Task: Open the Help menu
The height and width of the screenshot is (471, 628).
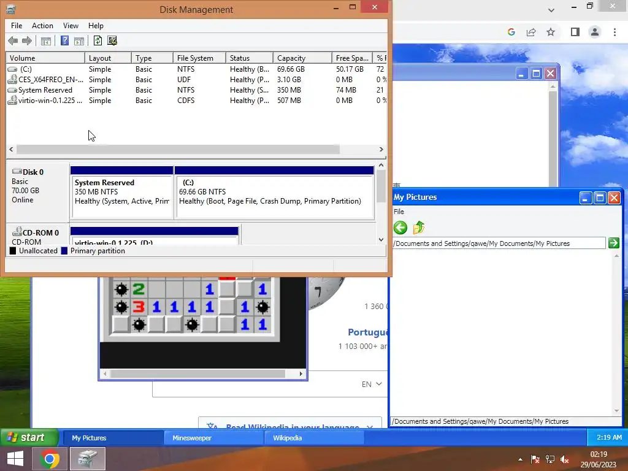Action: (x=96, y=26)
